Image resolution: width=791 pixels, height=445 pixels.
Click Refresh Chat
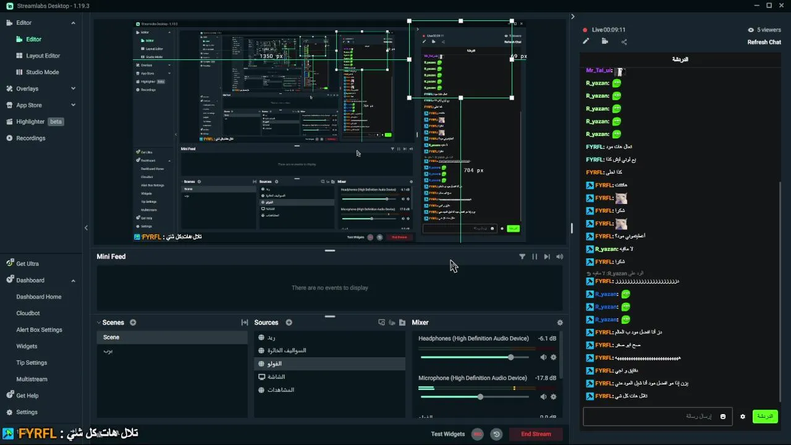(x=764, y=42)
